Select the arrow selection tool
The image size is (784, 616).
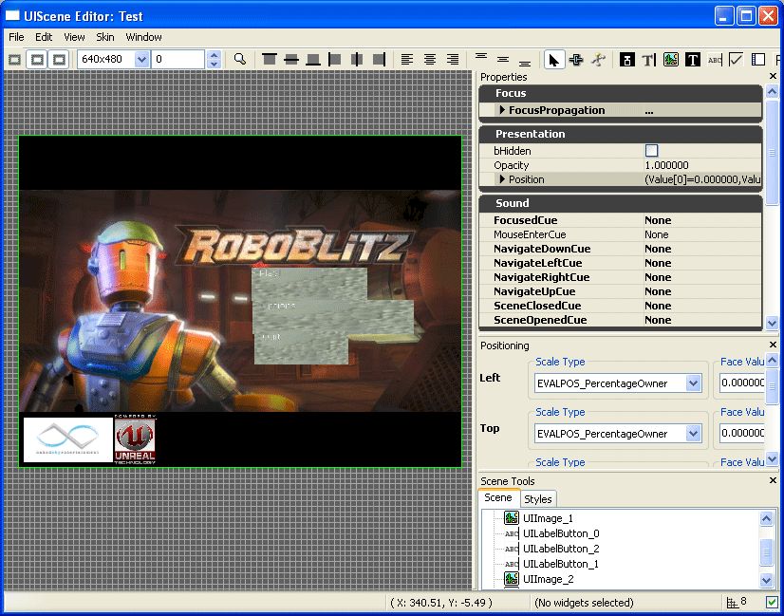pos(555,59)
